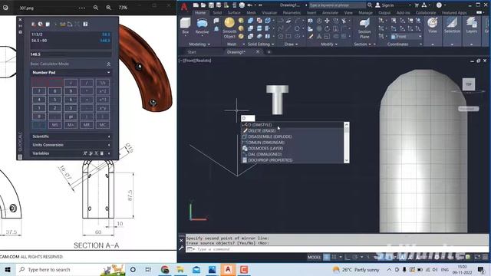Click the zoom in icon in the image viewer
This screenshot has width=491, height=276.
pyautogui.click(x=108, y=8)
